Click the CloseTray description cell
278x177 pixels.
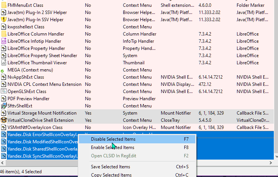[x=170, y=120]
